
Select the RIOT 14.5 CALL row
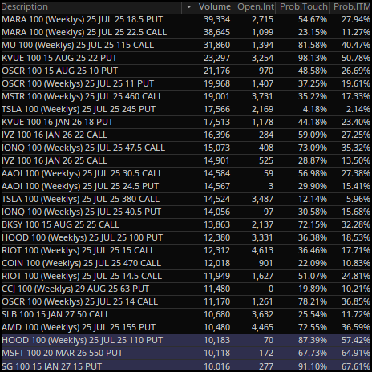[186, 276]
